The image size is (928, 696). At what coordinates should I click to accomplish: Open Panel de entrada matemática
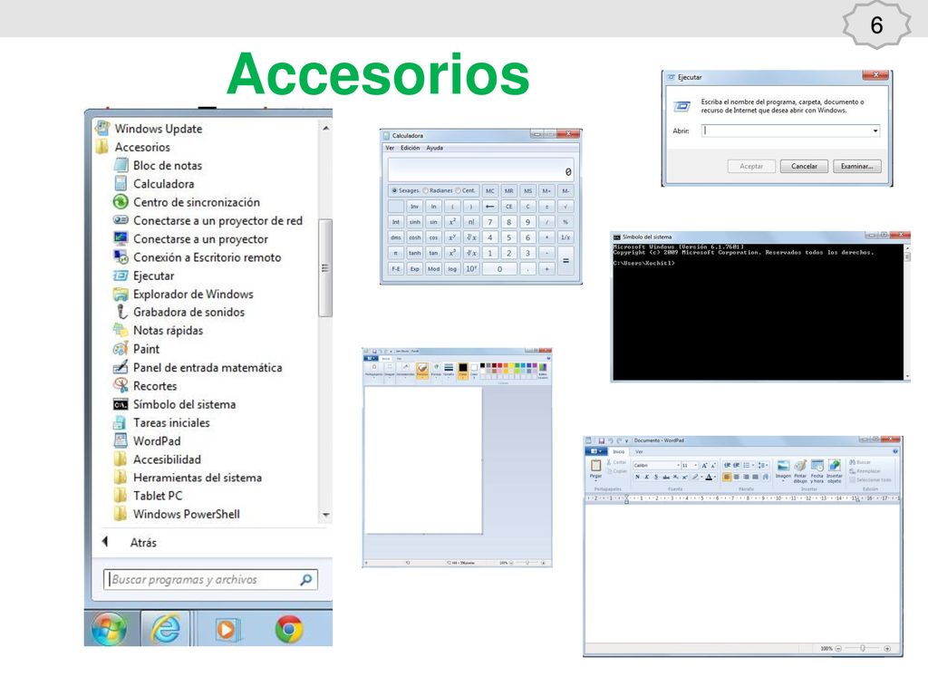click(198, 368)
